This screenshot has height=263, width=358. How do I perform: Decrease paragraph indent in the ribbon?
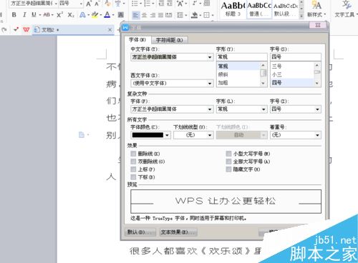coord(161,4)
